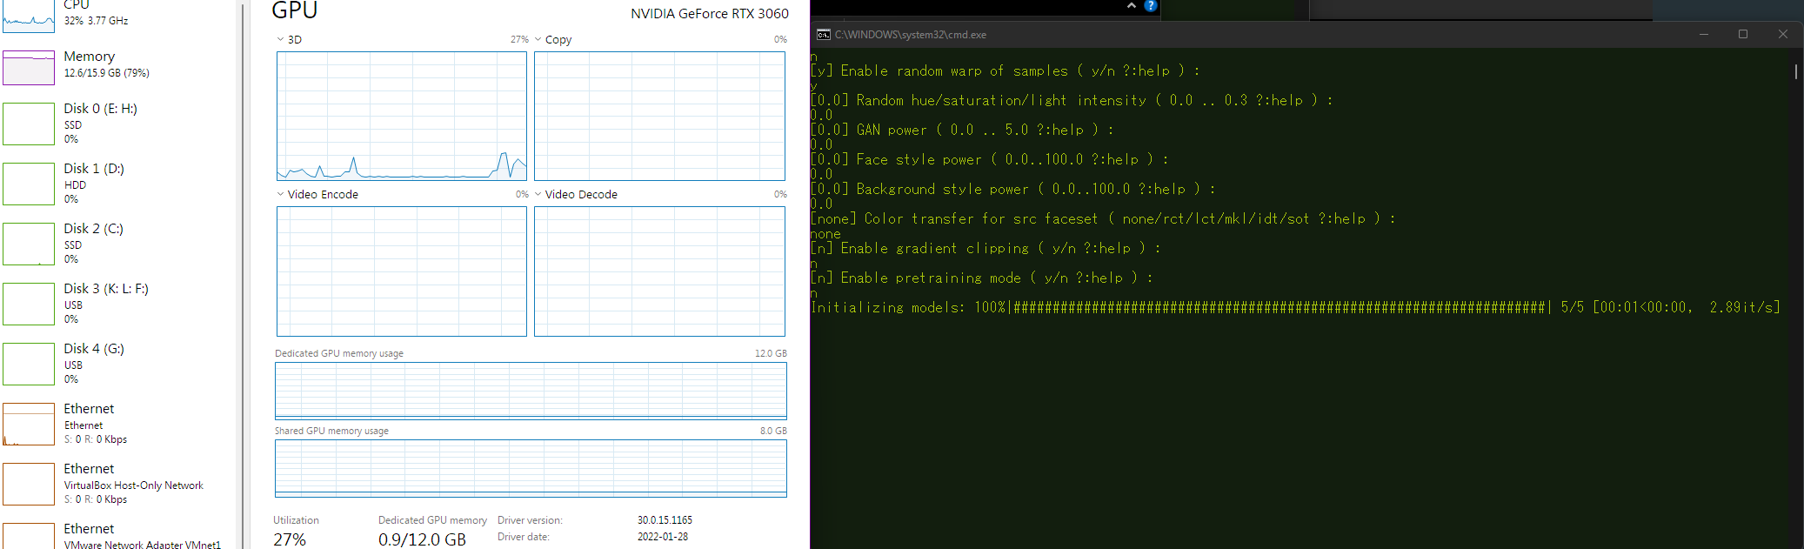The image size is (1804, 549).
Task: Select Disk 2 (C:) SSD entry
Action: (119, 244)
